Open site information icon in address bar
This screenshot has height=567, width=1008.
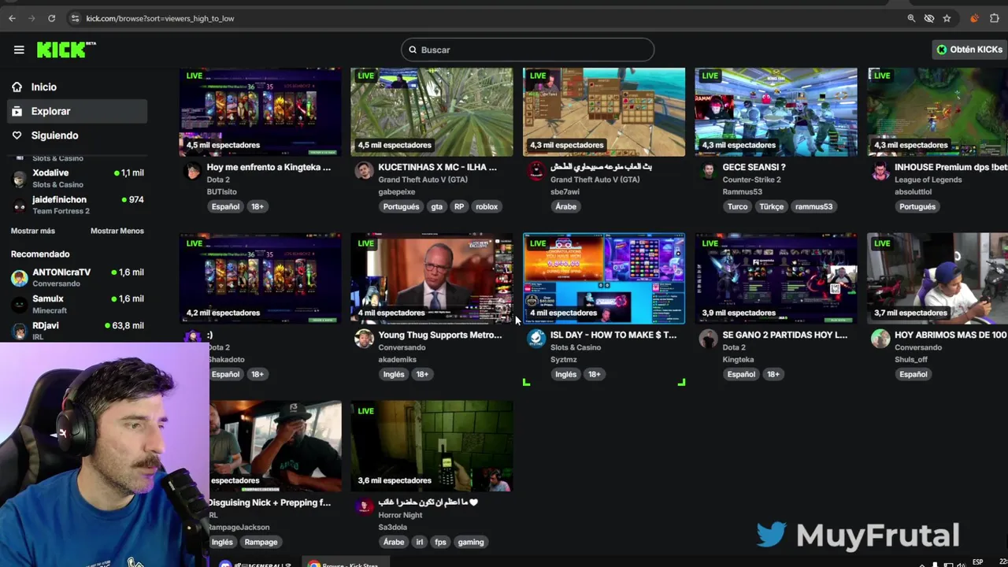[x=75, y=18]
